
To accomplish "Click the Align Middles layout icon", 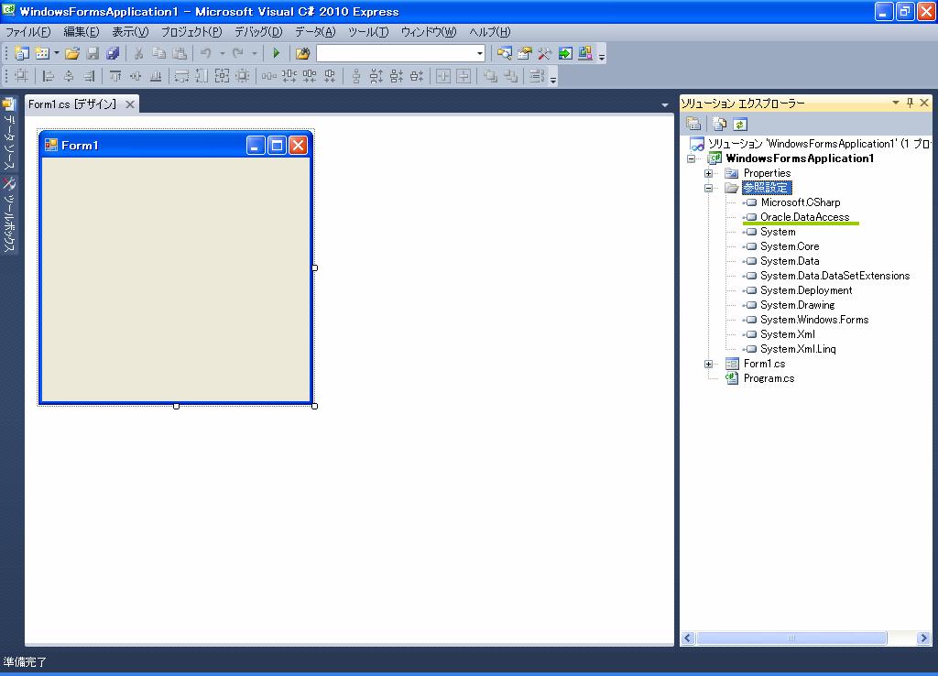I will coord(136,76).
